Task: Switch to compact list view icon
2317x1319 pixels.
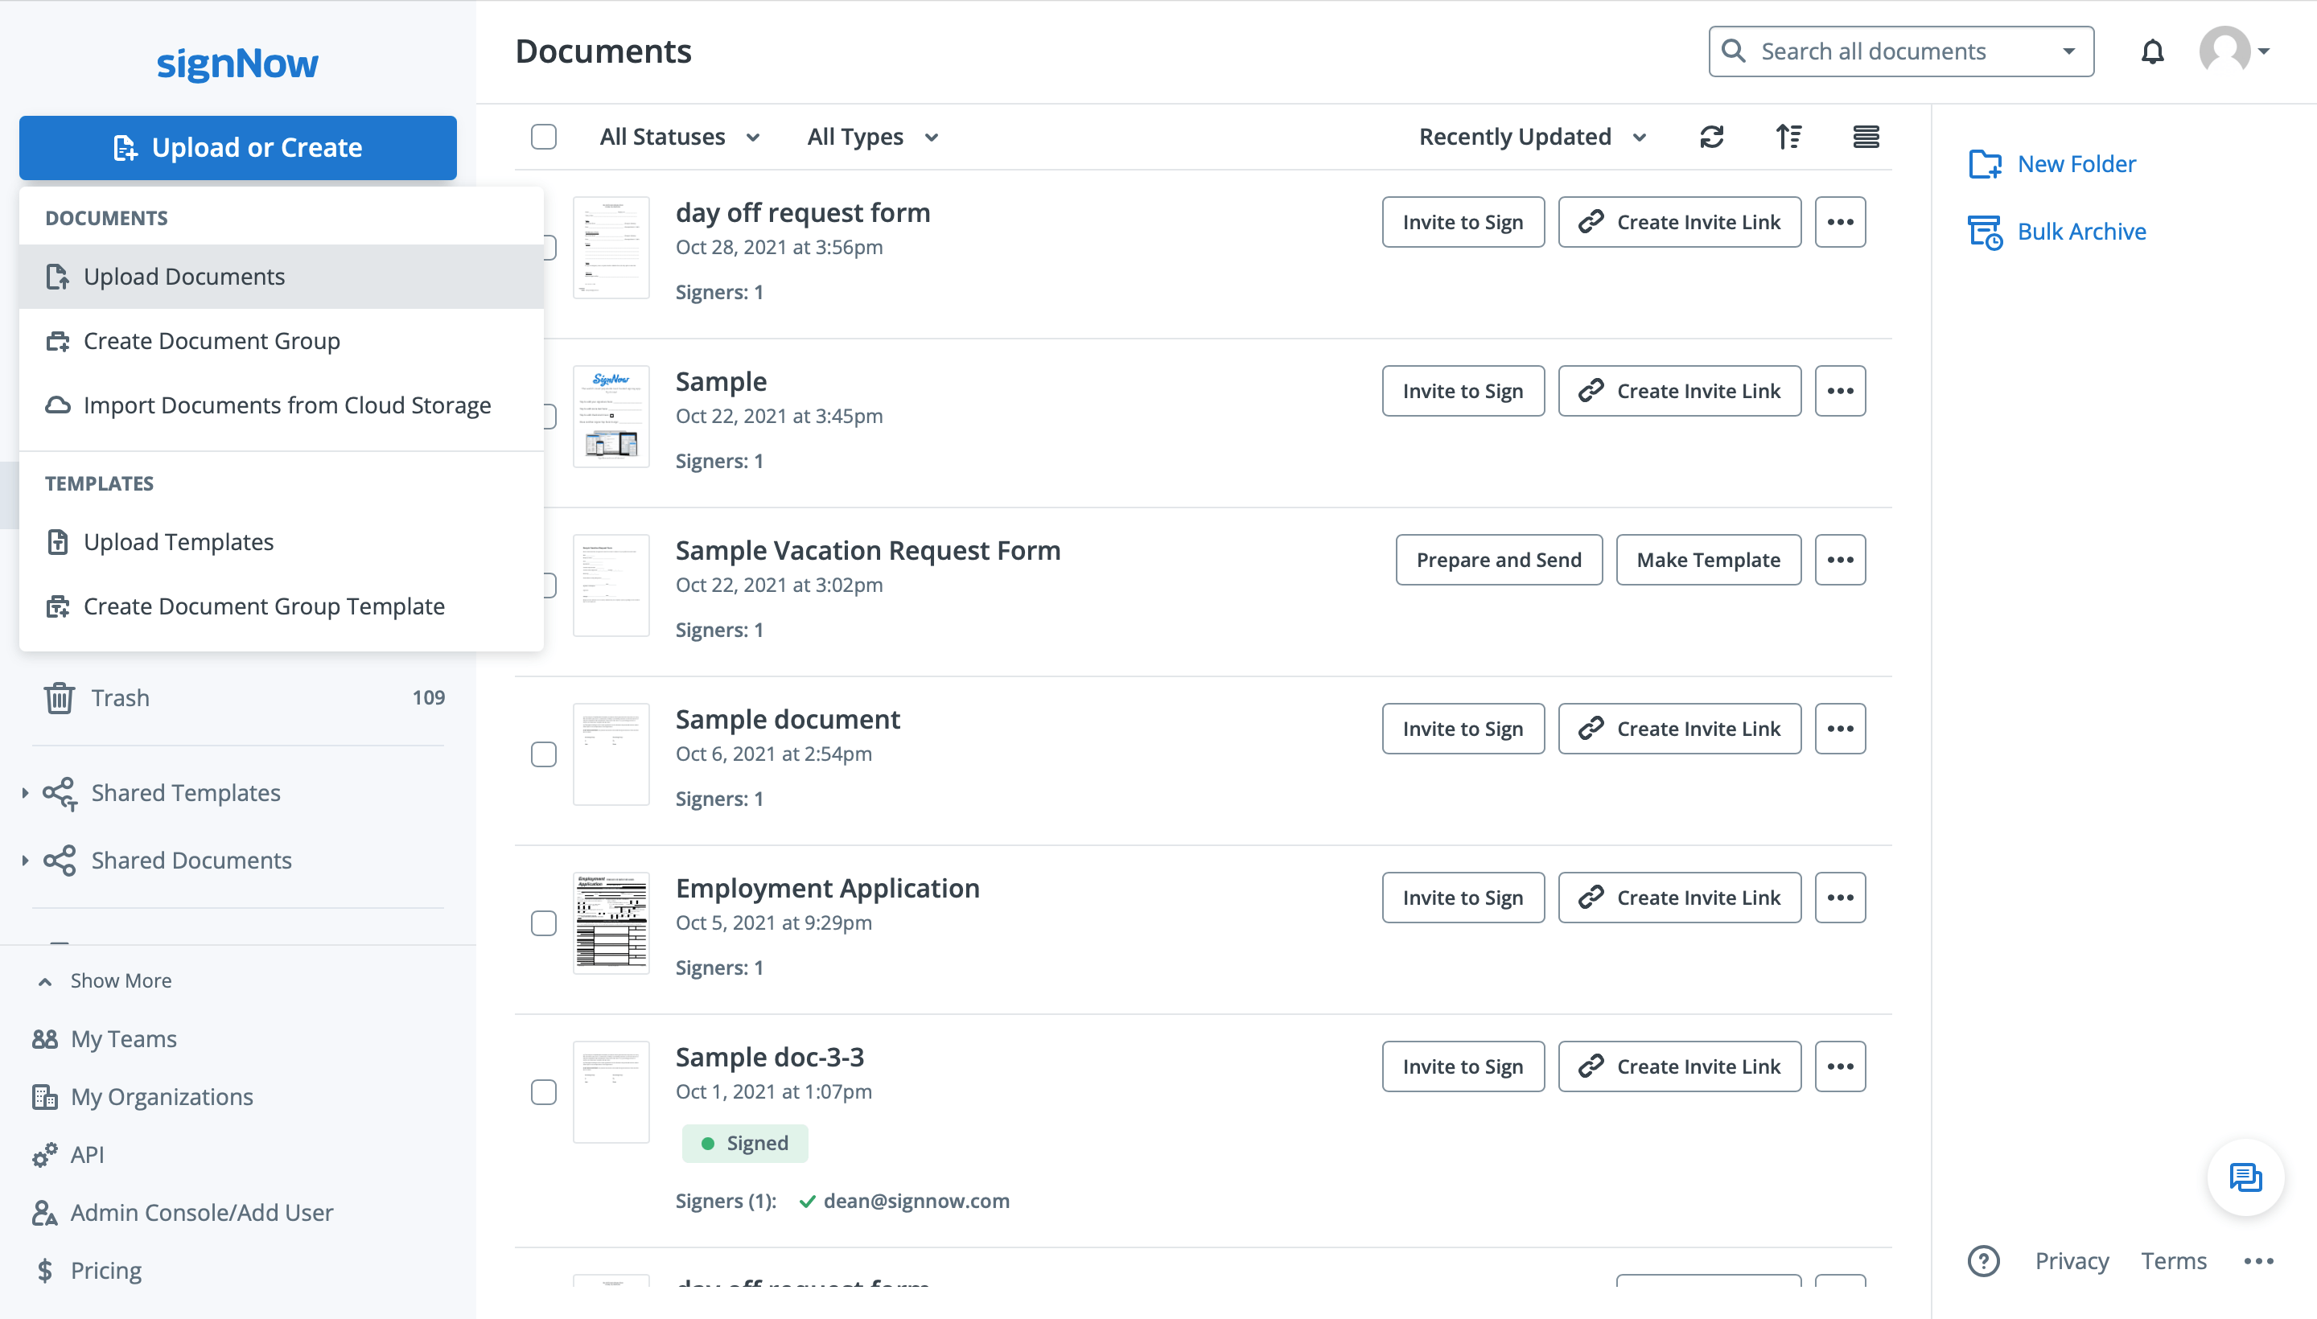Action: pos(1866,137)
